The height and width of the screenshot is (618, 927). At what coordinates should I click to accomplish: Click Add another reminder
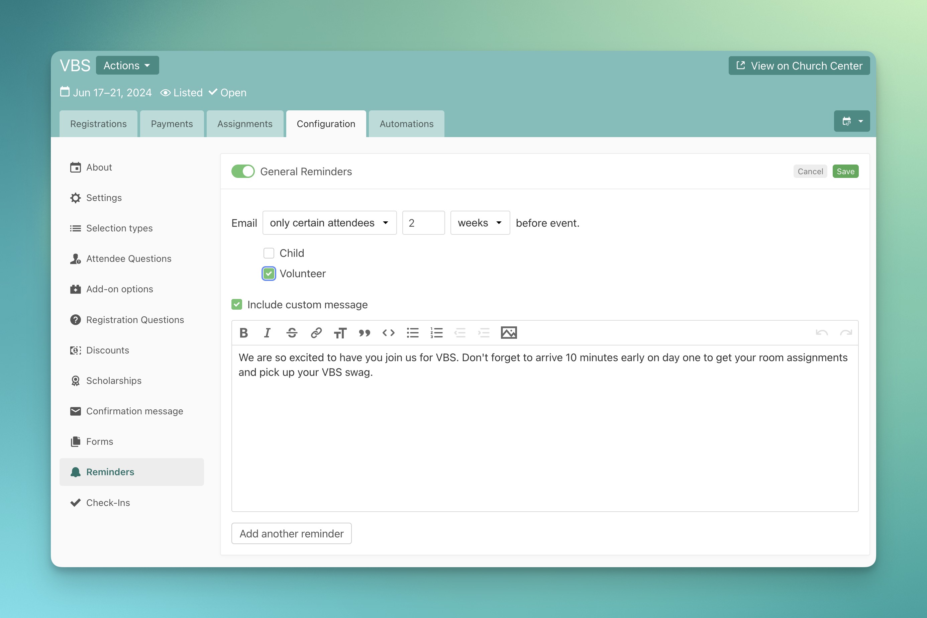tap(292, 534)
